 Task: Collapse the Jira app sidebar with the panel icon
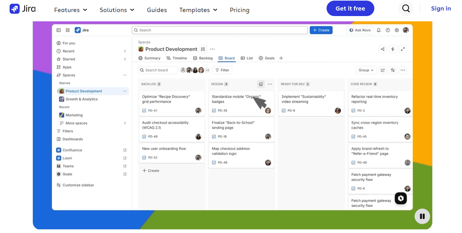pyautogui.click(x=59, y=30)
